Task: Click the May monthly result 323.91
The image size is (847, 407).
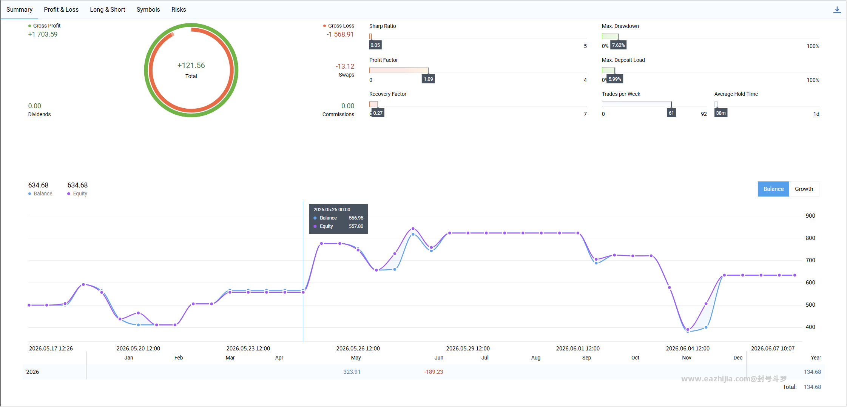Action: tap(352, 372)
